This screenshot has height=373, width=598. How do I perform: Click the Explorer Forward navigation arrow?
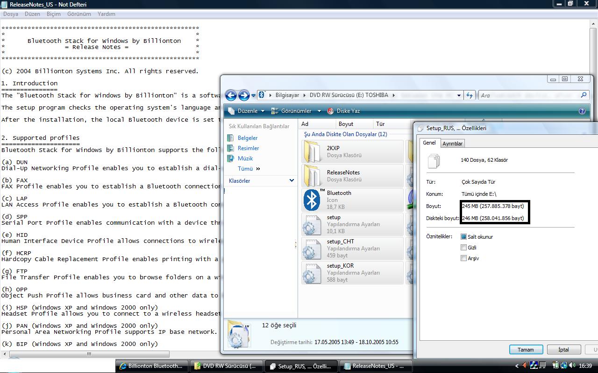point(244,95)
